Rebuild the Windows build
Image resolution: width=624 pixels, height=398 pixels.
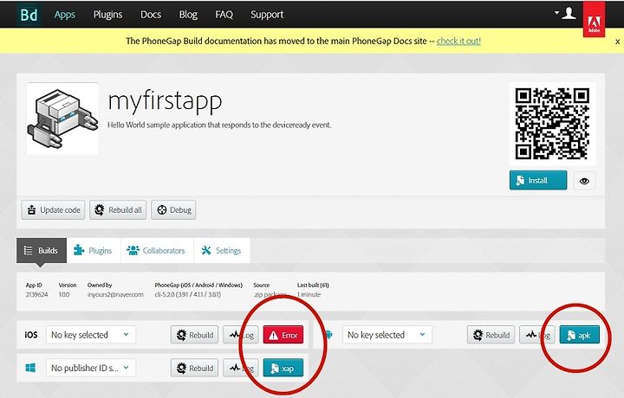[x=195, y=369]
